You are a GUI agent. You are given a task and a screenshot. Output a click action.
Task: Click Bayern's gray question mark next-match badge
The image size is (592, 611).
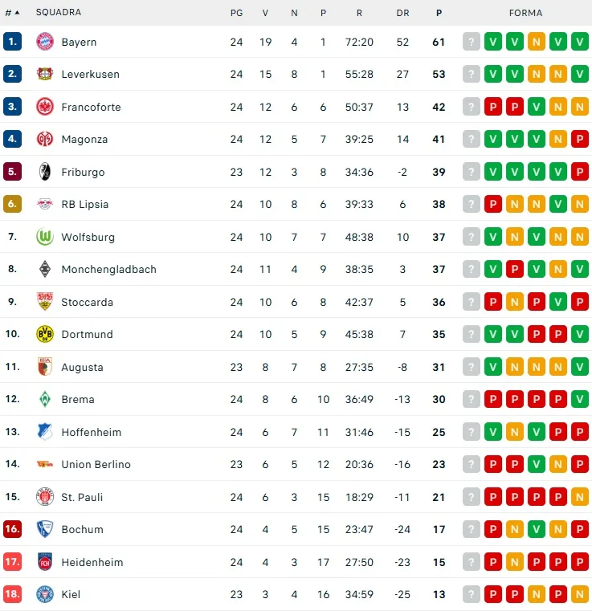(x=472, y=42)
